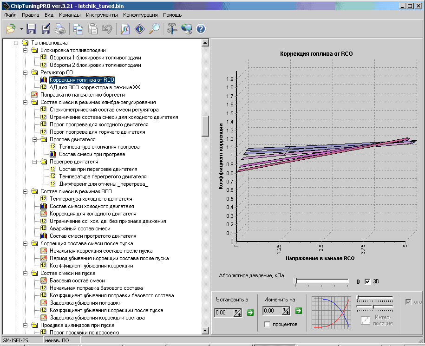Enable the 'процентов' checkbox
425x346 pixels.
pyautogui.click(x=267, y=324)
